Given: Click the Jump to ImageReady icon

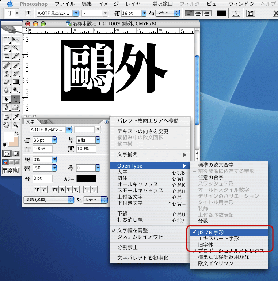Looking at the screenshot, I should (11, 170).
